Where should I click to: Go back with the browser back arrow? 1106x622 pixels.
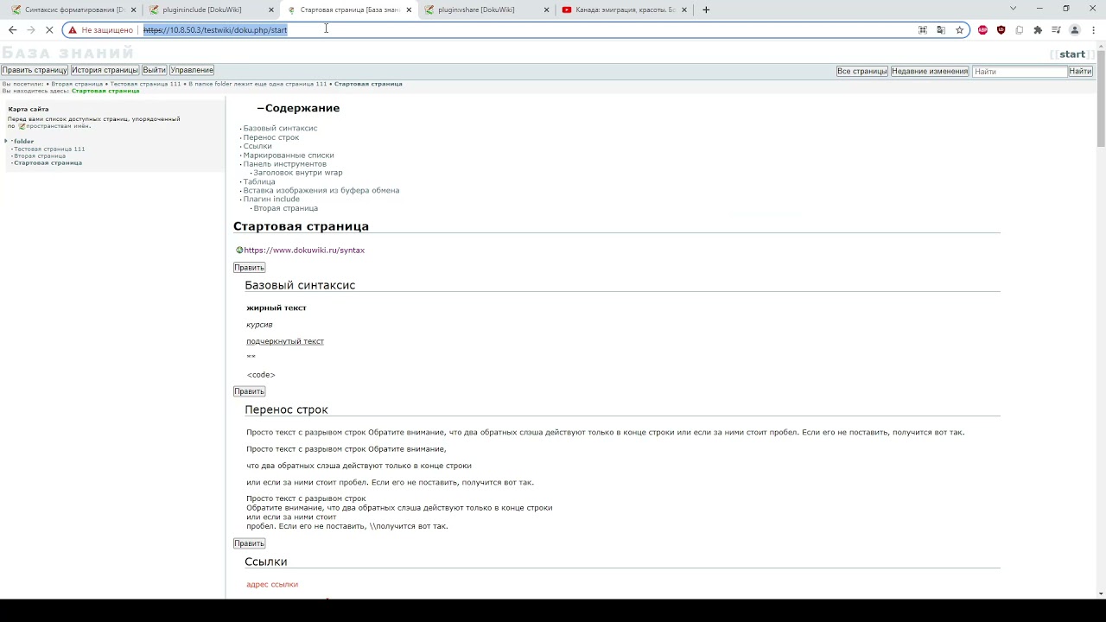pyautogui.click(x=12, y=30)
